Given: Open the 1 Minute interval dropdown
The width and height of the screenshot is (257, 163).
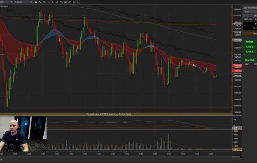Looking at the screenshot, I should [x=23, y=2].
